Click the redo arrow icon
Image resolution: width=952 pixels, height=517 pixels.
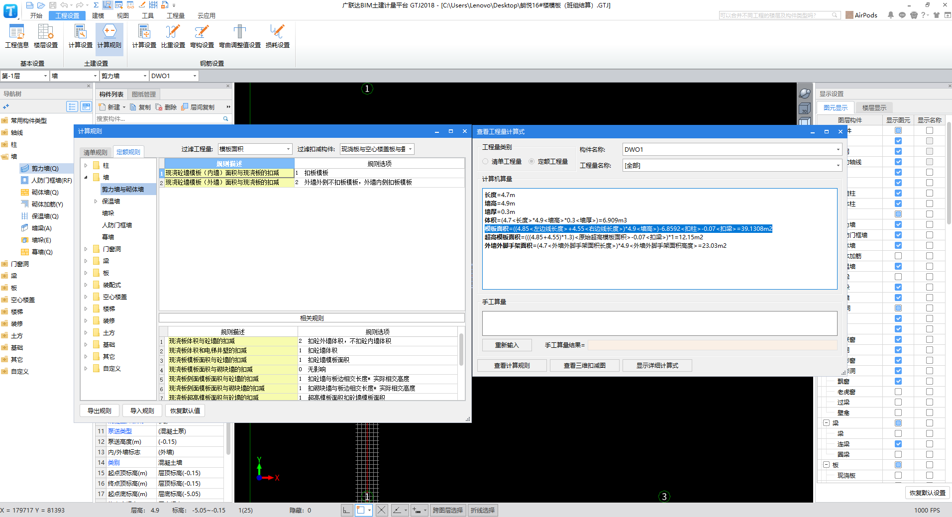click(x=79, y=5)
